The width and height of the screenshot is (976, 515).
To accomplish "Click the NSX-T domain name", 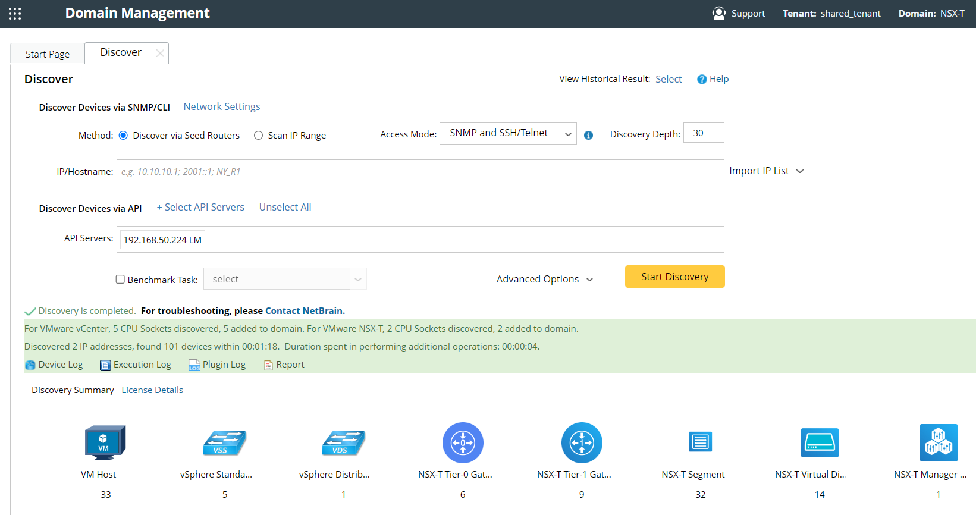I will point(952,14).
